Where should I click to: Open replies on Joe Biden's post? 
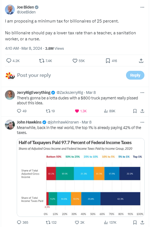13,61
